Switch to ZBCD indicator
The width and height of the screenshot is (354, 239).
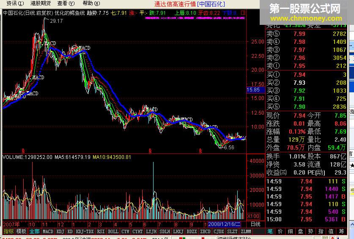tap(205, 231)
